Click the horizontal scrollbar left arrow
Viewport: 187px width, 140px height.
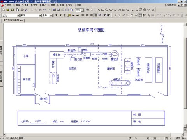tap(5, 135)
